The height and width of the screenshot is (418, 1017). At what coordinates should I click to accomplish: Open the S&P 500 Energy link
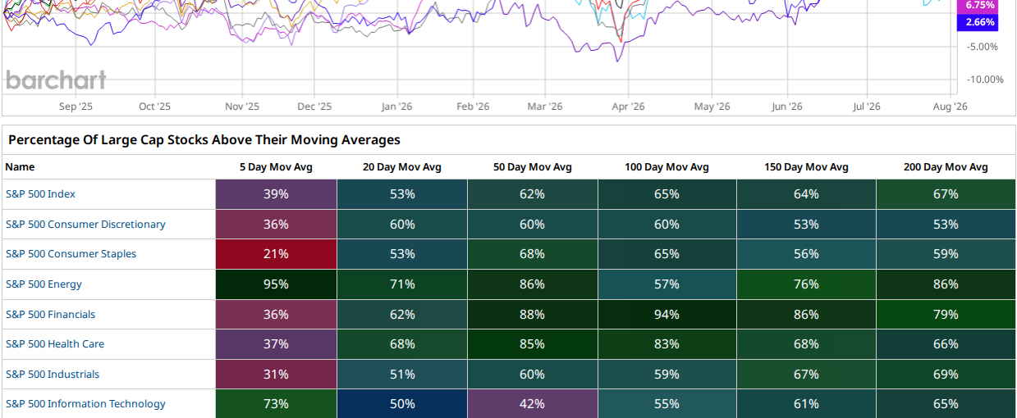pyautogui.click(x=44, y=284)
